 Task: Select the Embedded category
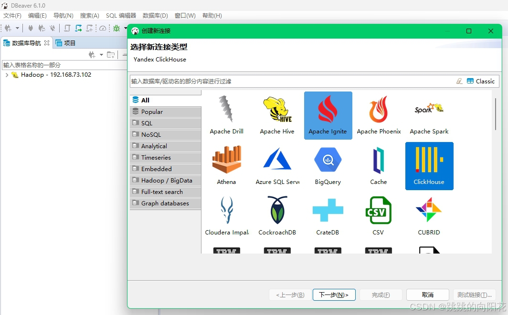[x=166, y=169]
